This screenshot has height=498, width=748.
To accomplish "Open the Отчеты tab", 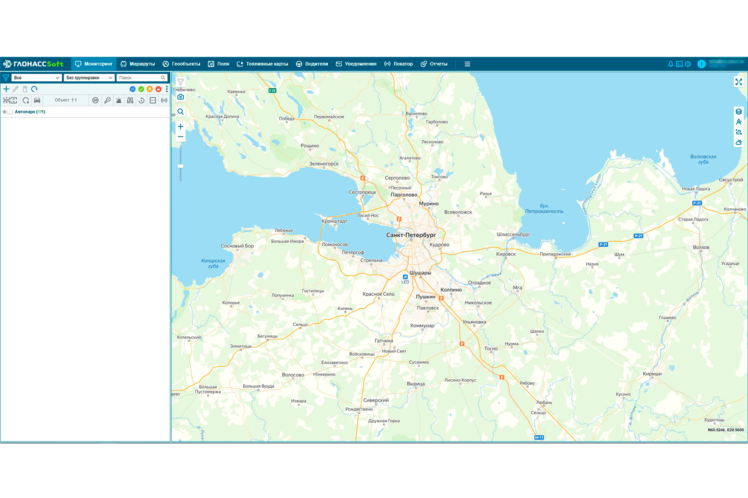I will [x=434, y=64].
